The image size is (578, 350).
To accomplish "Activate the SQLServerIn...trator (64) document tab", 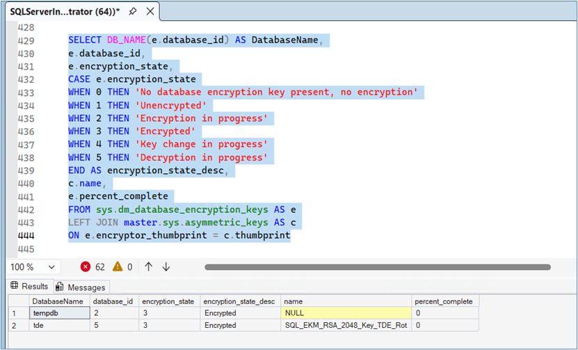I will (63, 12).
